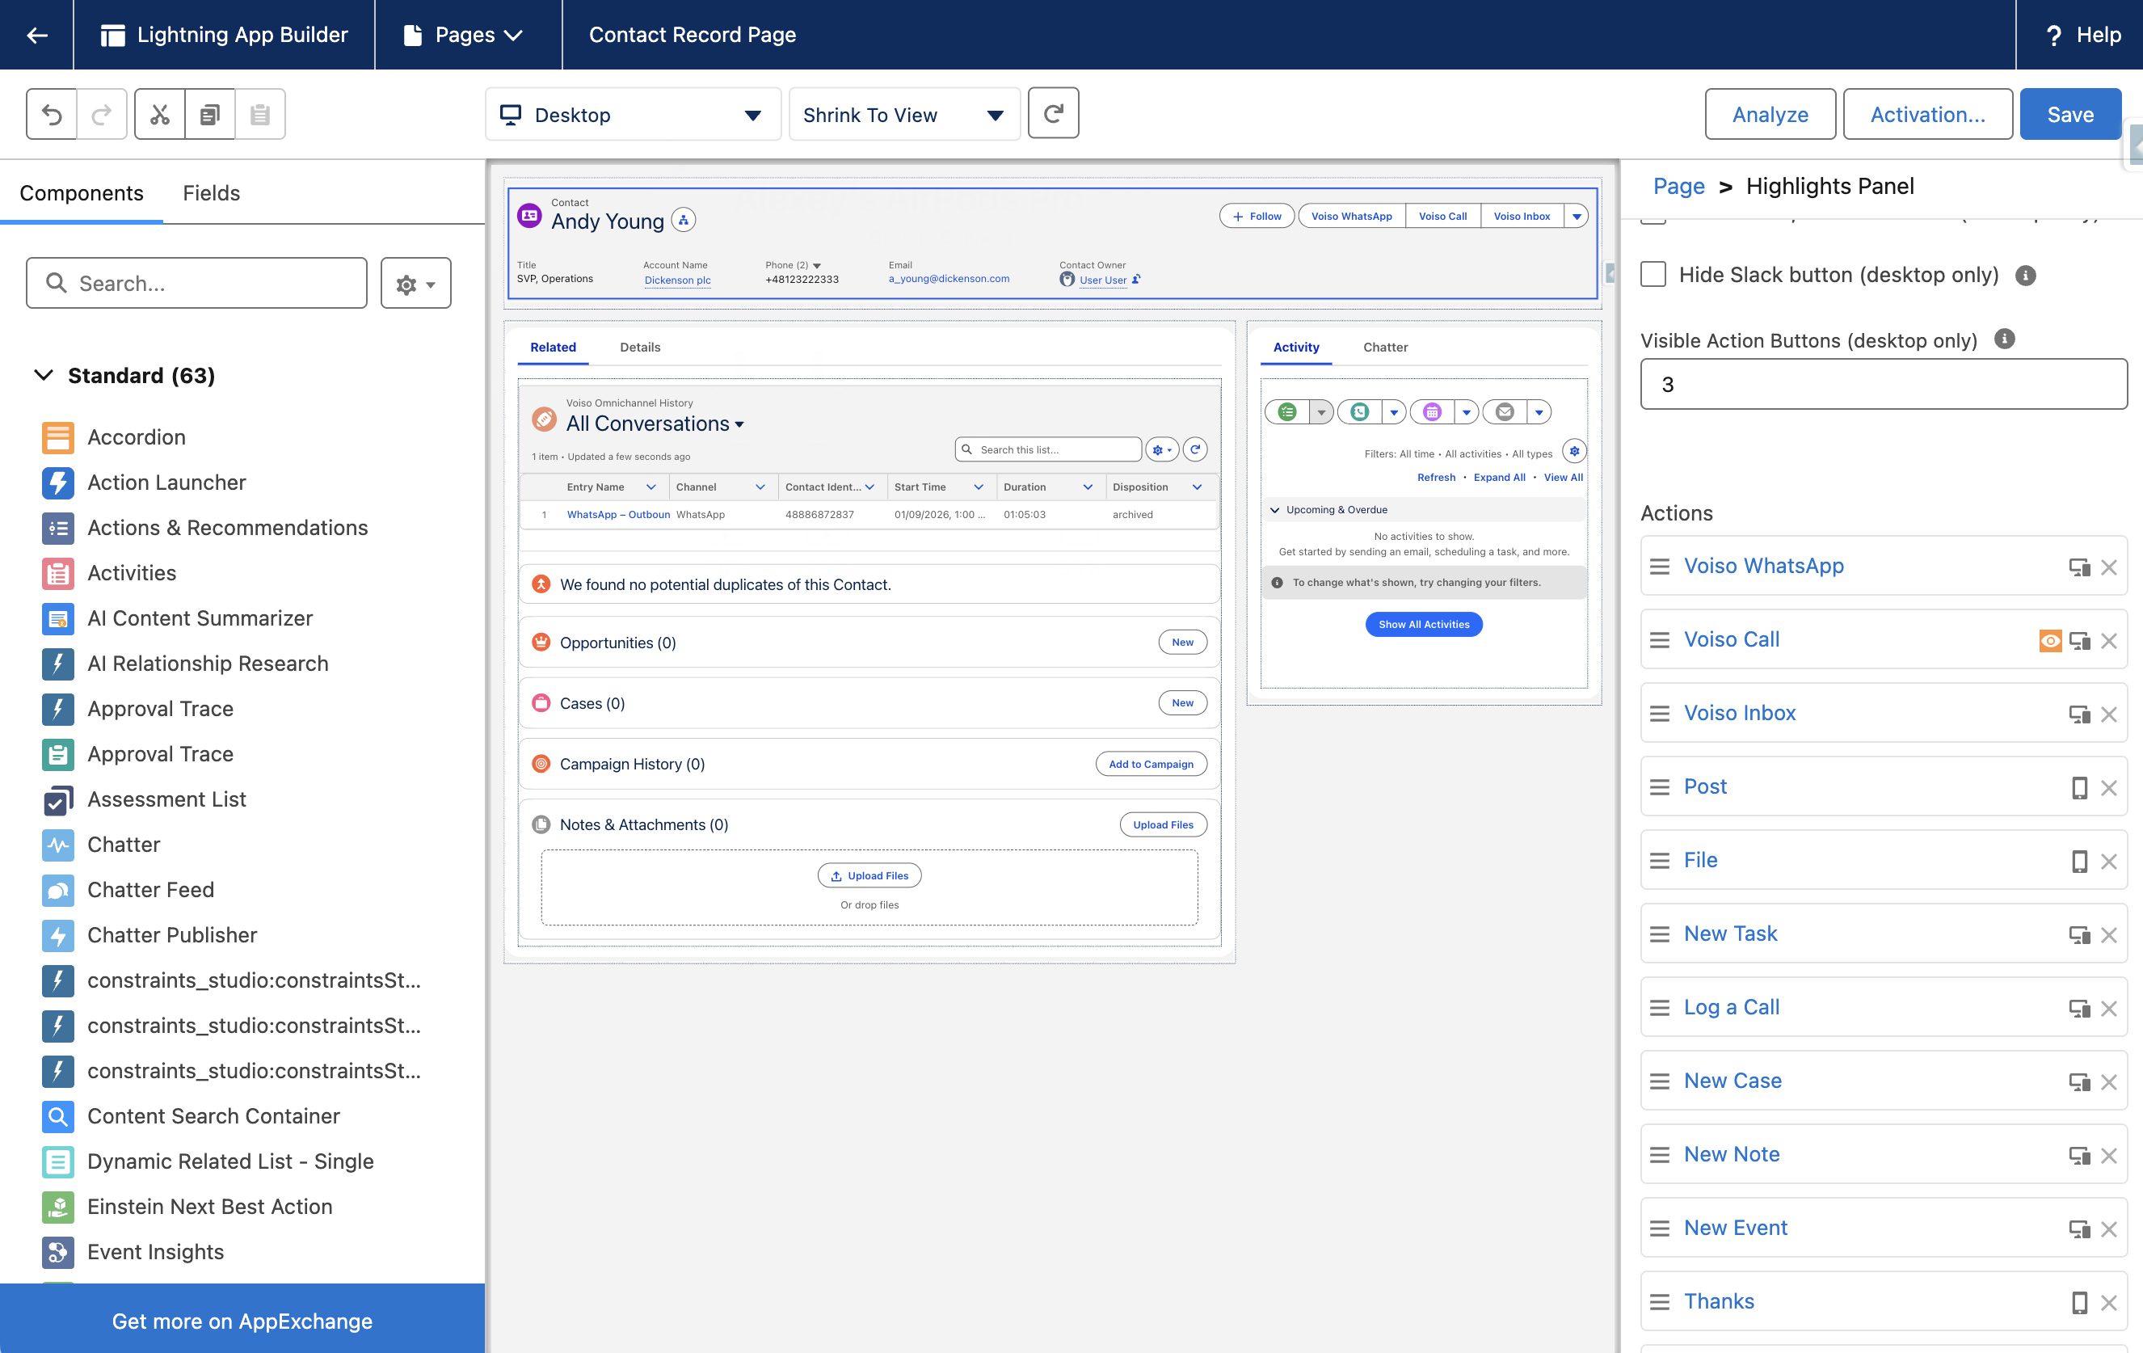Open the Activity filter settings gear
This screenshot has height=1353, width=2143.
1574,451
